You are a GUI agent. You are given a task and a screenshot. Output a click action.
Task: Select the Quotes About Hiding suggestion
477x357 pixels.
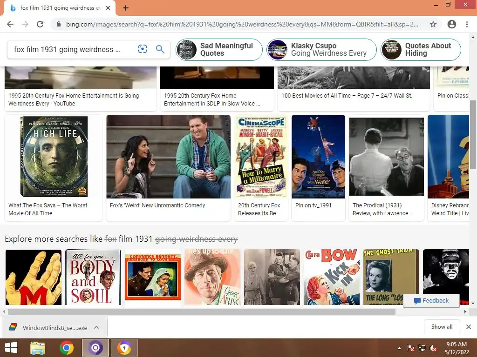(x=421, y=49)
